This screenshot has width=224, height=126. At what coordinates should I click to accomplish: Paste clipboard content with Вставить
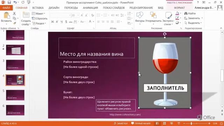[x=6, y=18]
